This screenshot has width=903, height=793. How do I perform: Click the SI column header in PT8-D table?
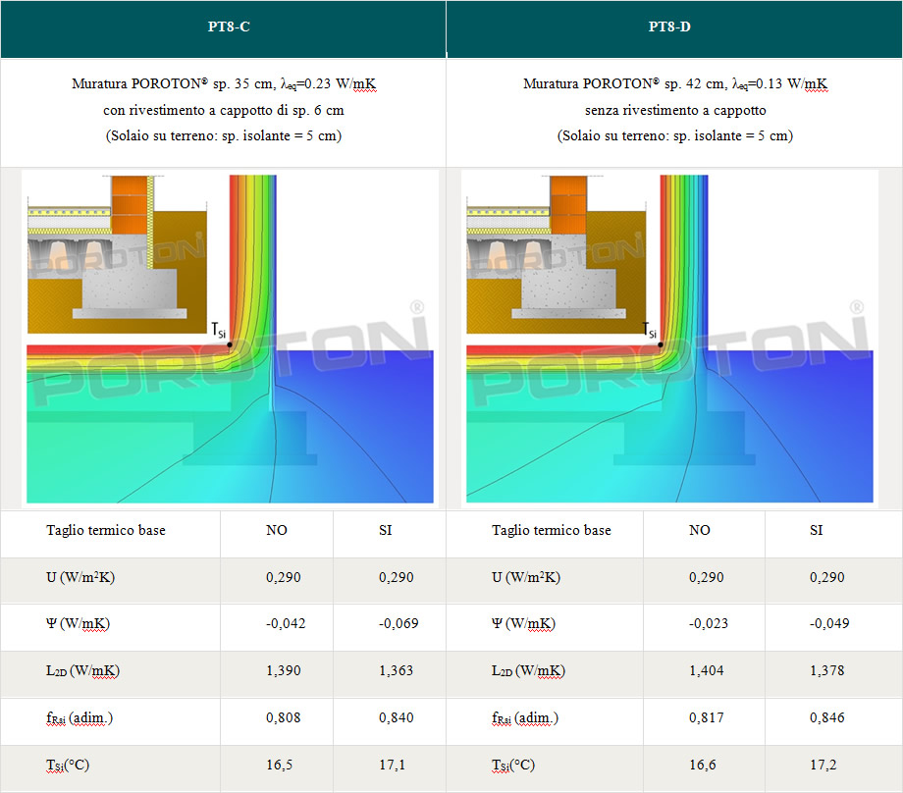click(816, 530)
